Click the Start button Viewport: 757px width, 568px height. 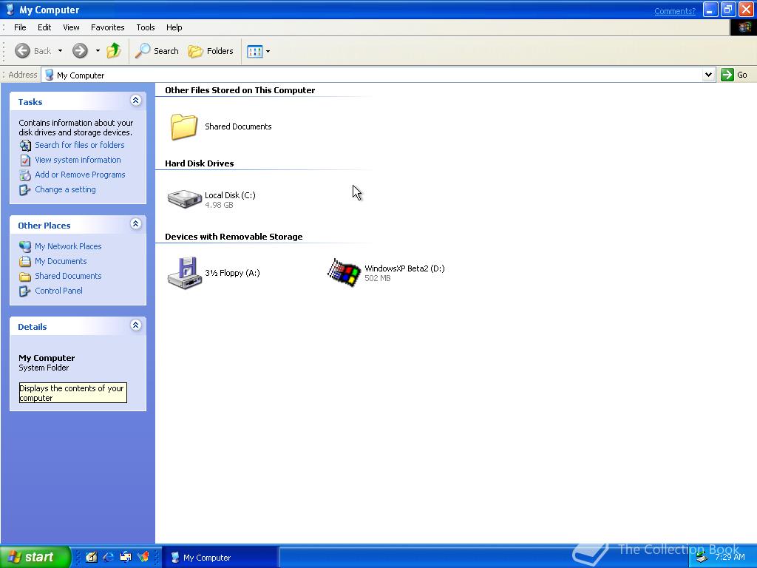[35, 557]
